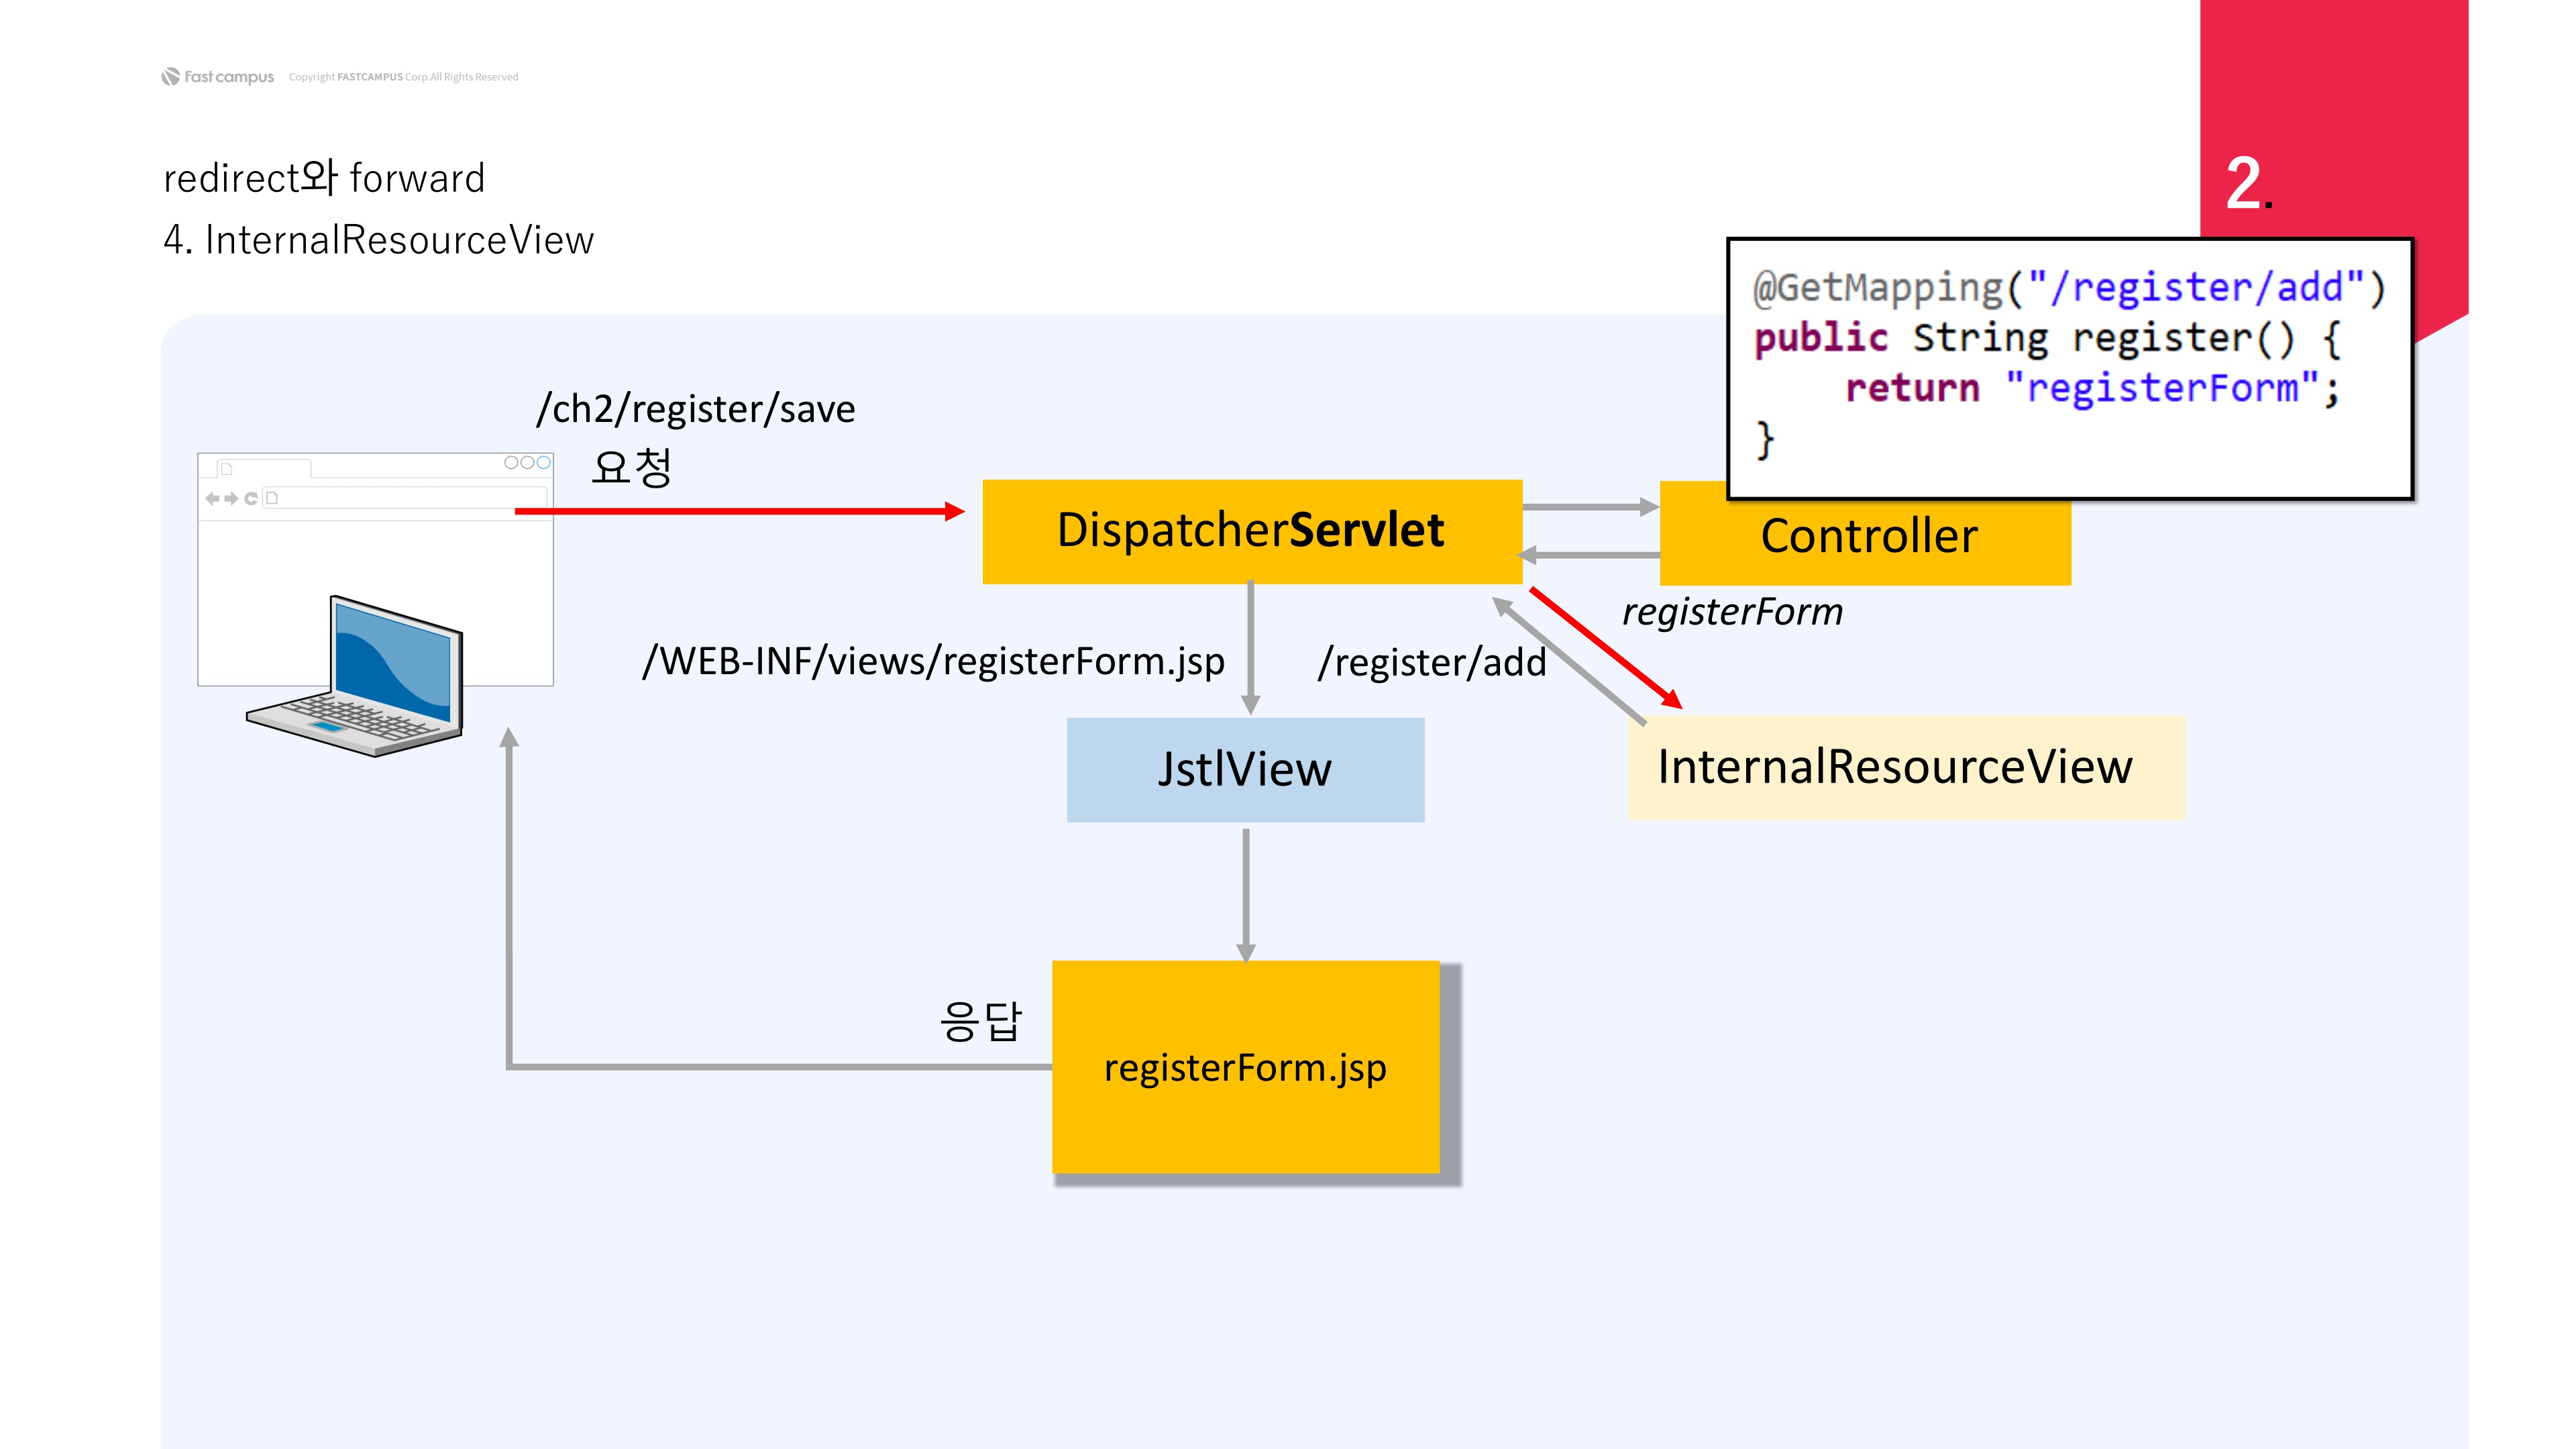
Task: Click the /ch2/register/save request label
Action: click(696, 409)
